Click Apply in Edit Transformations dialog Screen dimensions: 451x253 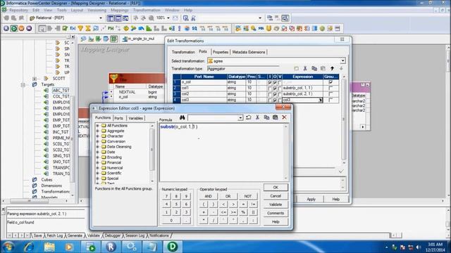[x=311, y=199]
